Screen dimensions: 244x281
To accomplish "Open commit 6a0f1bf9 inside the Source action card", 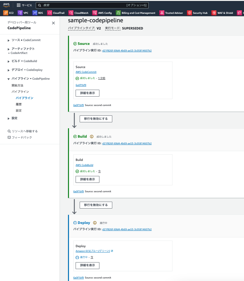I will pos(81,85).
